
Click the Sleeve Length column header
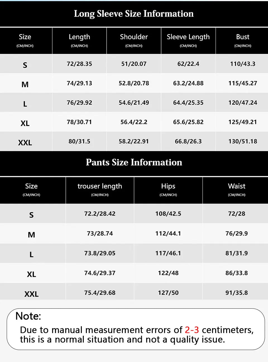188,41
